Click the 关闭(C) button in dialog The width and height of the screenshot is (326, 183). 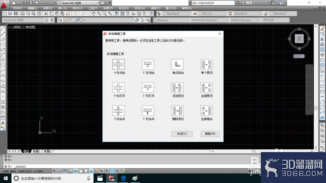(182, 134)
